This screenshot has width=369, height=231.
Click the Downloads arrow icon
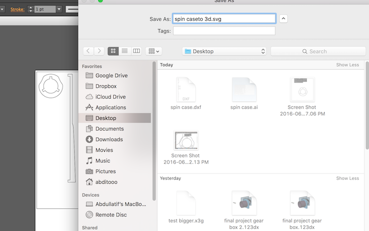[x=89, y=139]
